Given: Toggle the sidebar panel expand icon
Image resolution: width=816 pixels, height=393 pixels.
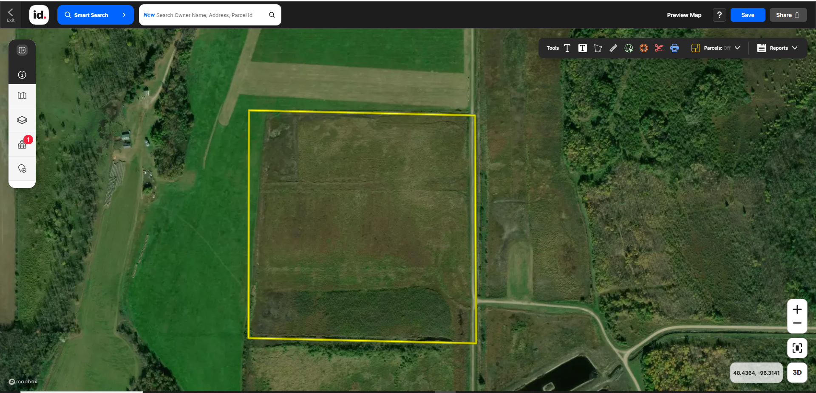Looking at the screenshot, I should coord(22,50).
